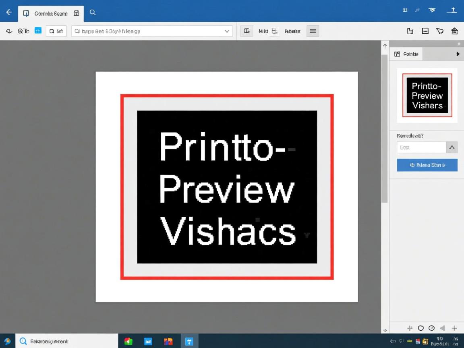This screenshot has height=348, width=464.
Task: Click the minus box icon in toolbar
Action: (425, 31)
